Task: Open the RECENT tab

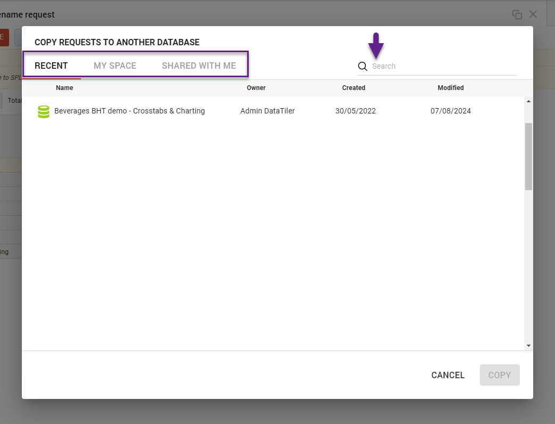Action: (x=51, y=65)
